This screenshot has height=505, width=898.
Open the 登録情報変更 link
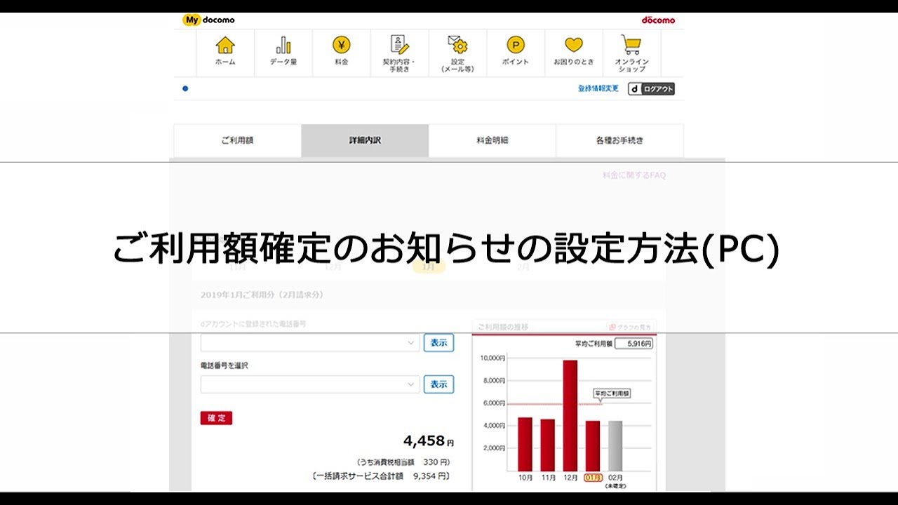[x=598, y=88]
